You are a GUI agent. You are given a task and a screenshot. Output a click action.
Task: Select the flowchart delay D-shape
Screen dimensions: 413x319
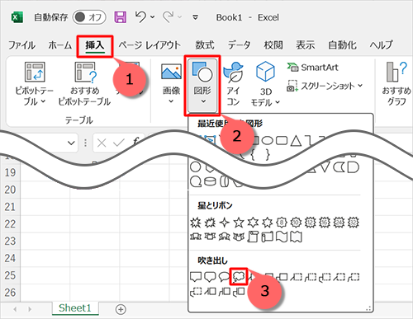[354, 167]
